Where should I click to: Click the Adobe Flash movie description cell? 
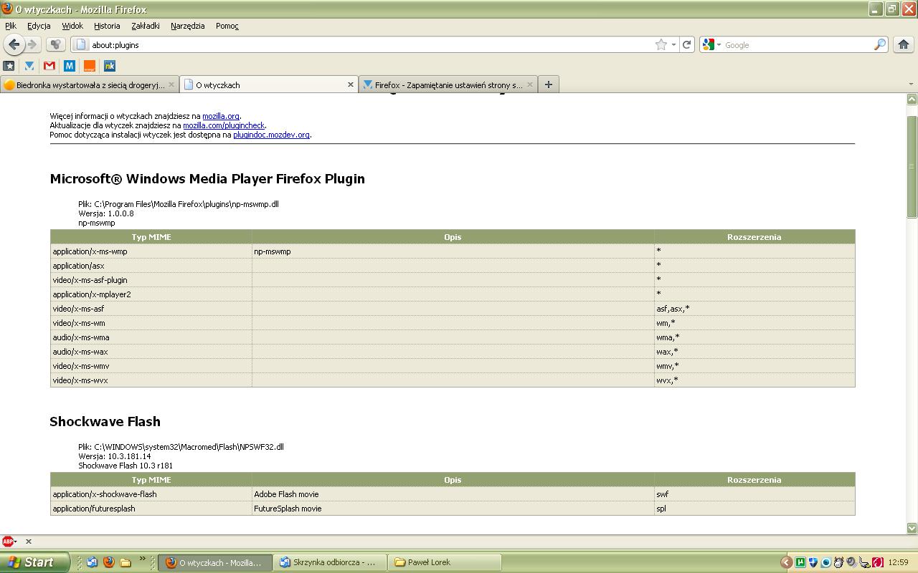pos(453,494)
